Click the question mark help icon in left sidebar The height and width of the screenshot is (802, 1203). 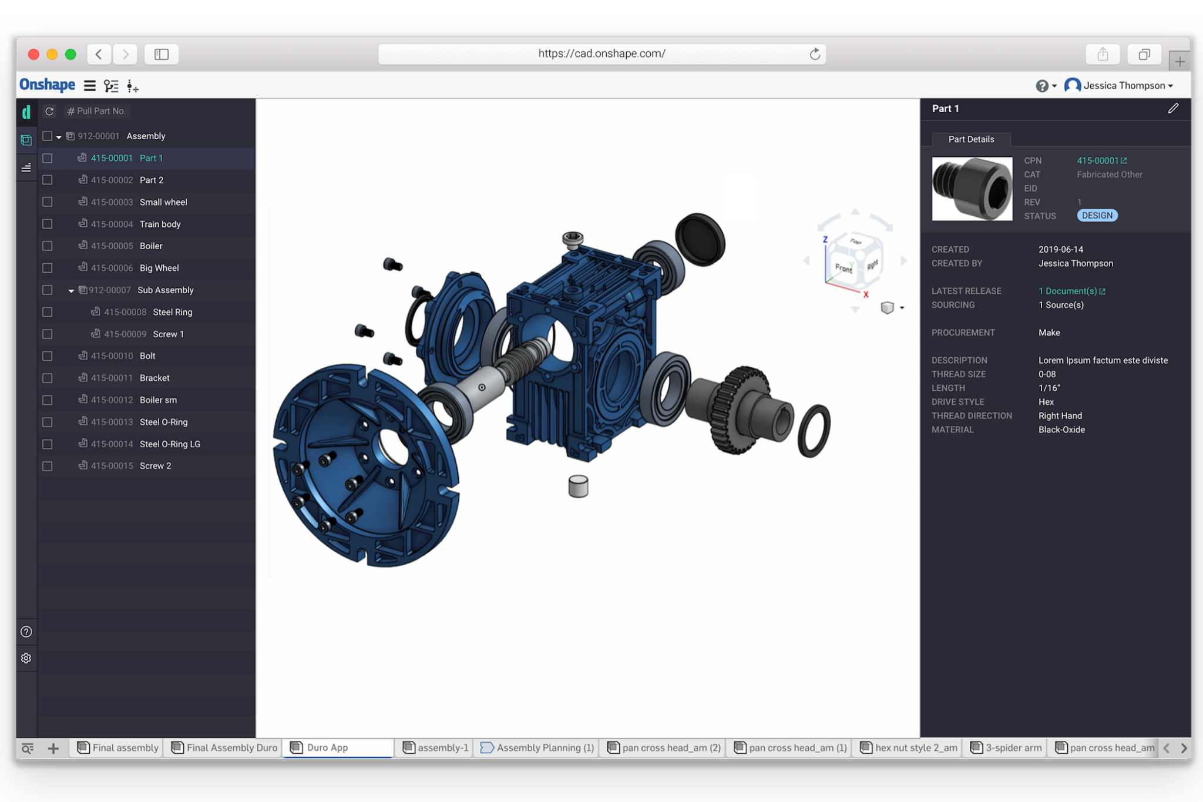pos(26,632)
